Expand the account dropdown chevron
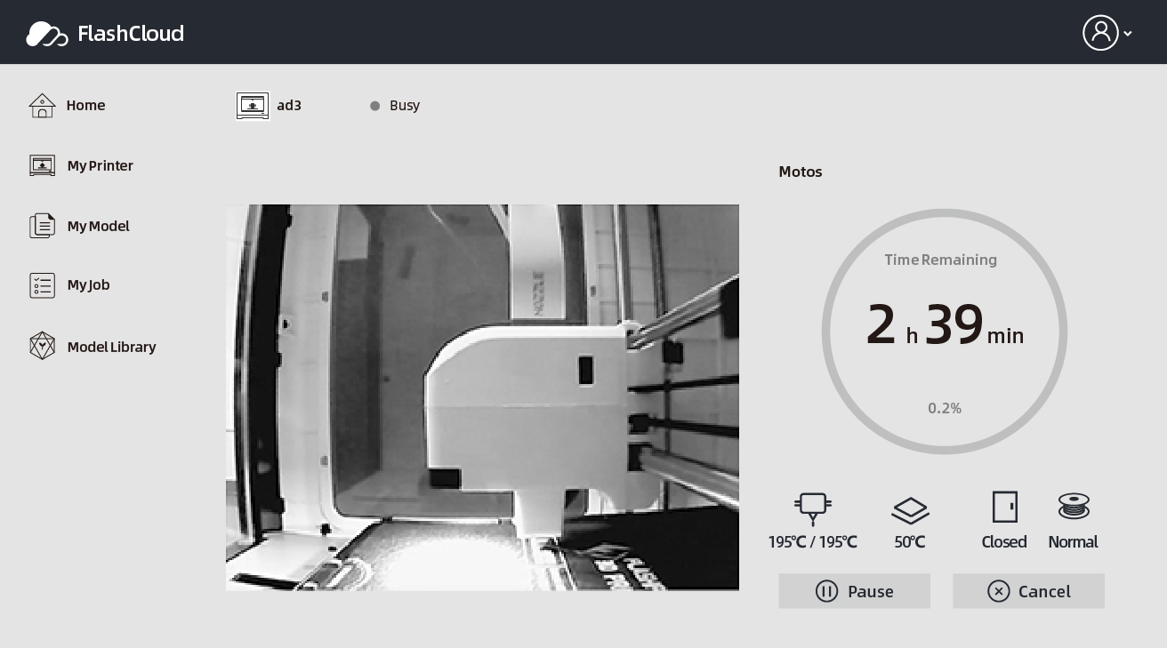 pyautogui.click(x=1128, y=34)
